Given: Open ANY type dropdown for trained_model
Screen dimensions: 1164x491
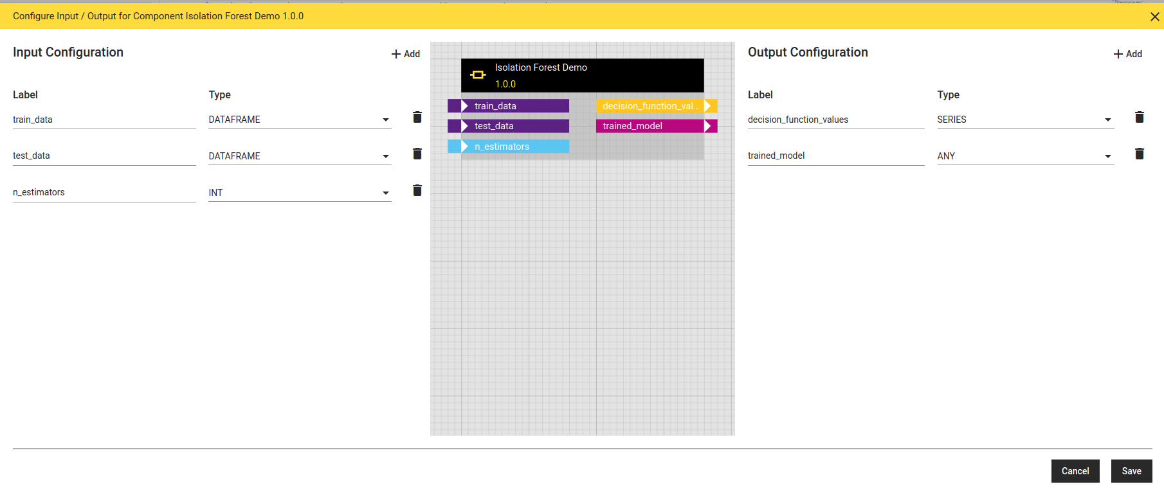Looking at the screenshot, I should (x=1025, y=156).
